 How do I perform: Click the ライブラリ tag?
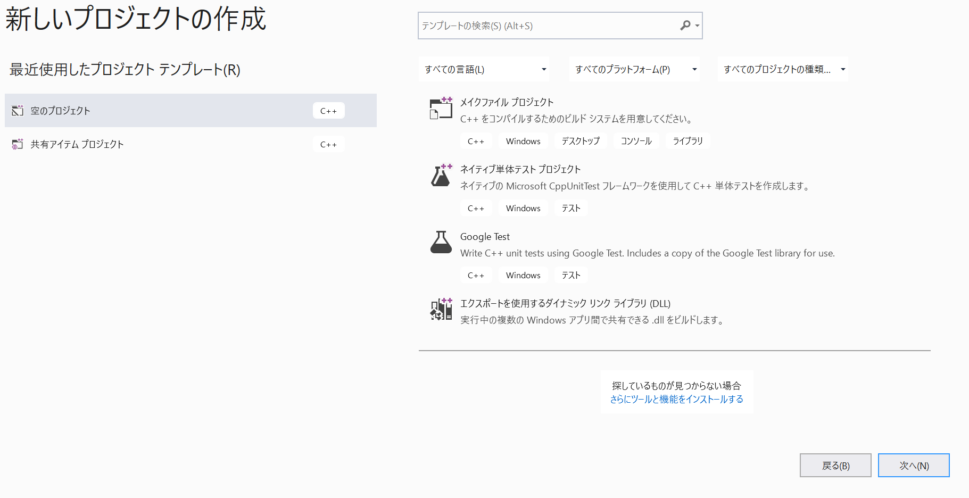[x=688, y=141]
